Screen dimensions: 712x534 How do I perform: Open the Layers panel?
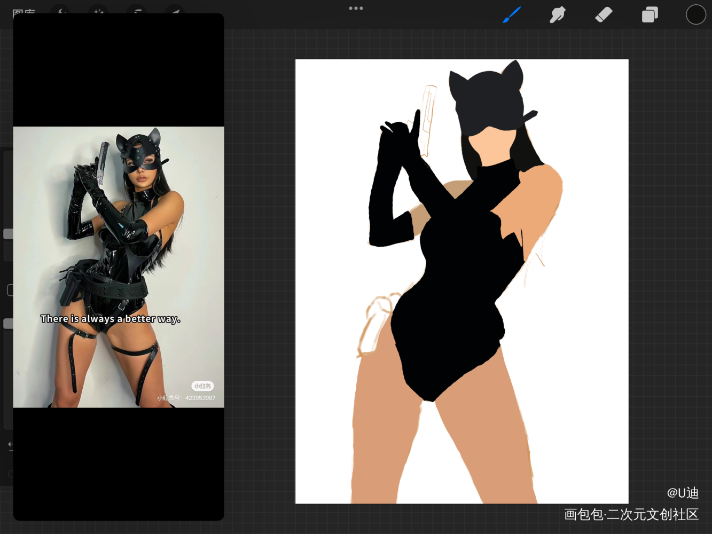coord(650,15)
